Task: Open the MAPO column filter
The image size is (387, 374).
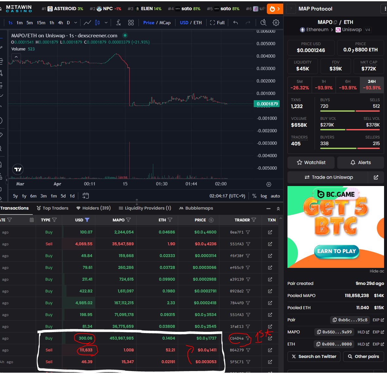Action: coord(128,220)
